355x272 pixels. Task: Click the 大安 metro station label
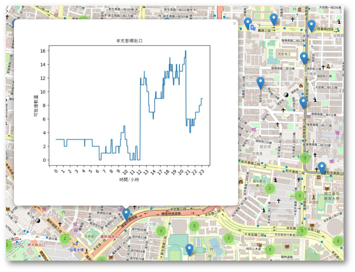pyautogui.click(x=306, y=36)
